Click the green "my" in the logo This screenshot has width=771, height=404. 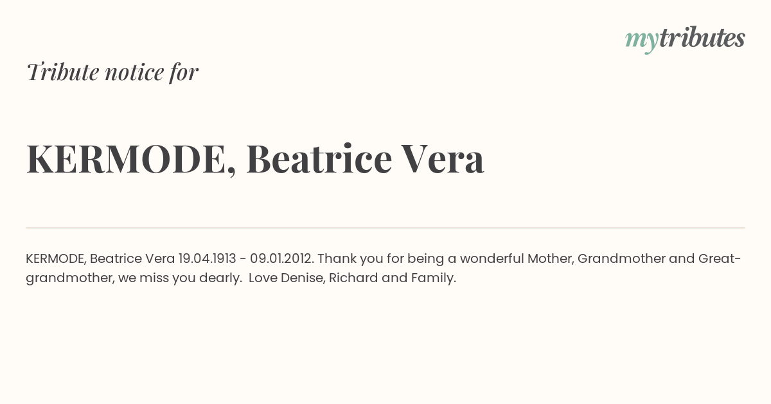[641, 40]
